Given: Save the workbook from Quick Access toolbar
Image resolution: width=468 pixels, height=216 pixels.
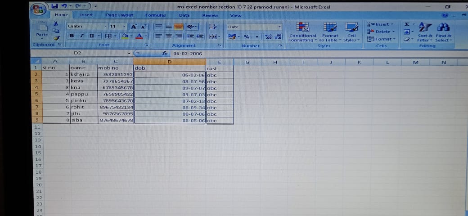Looking at the screenshot, I should coord(55,6).
